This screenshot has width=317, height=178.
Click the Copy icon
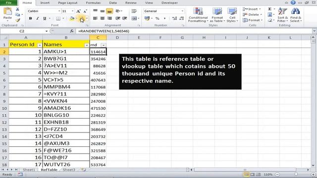click(18, 14)
